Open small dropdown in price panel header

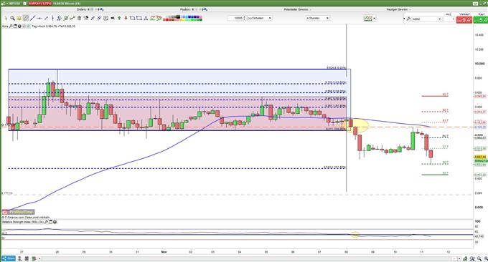click(x=24, y=26)
